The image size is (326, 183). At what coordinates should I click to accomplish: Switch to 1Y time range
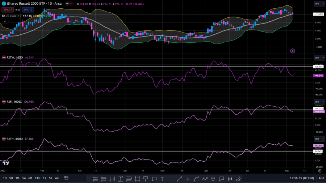pos(45,178)
